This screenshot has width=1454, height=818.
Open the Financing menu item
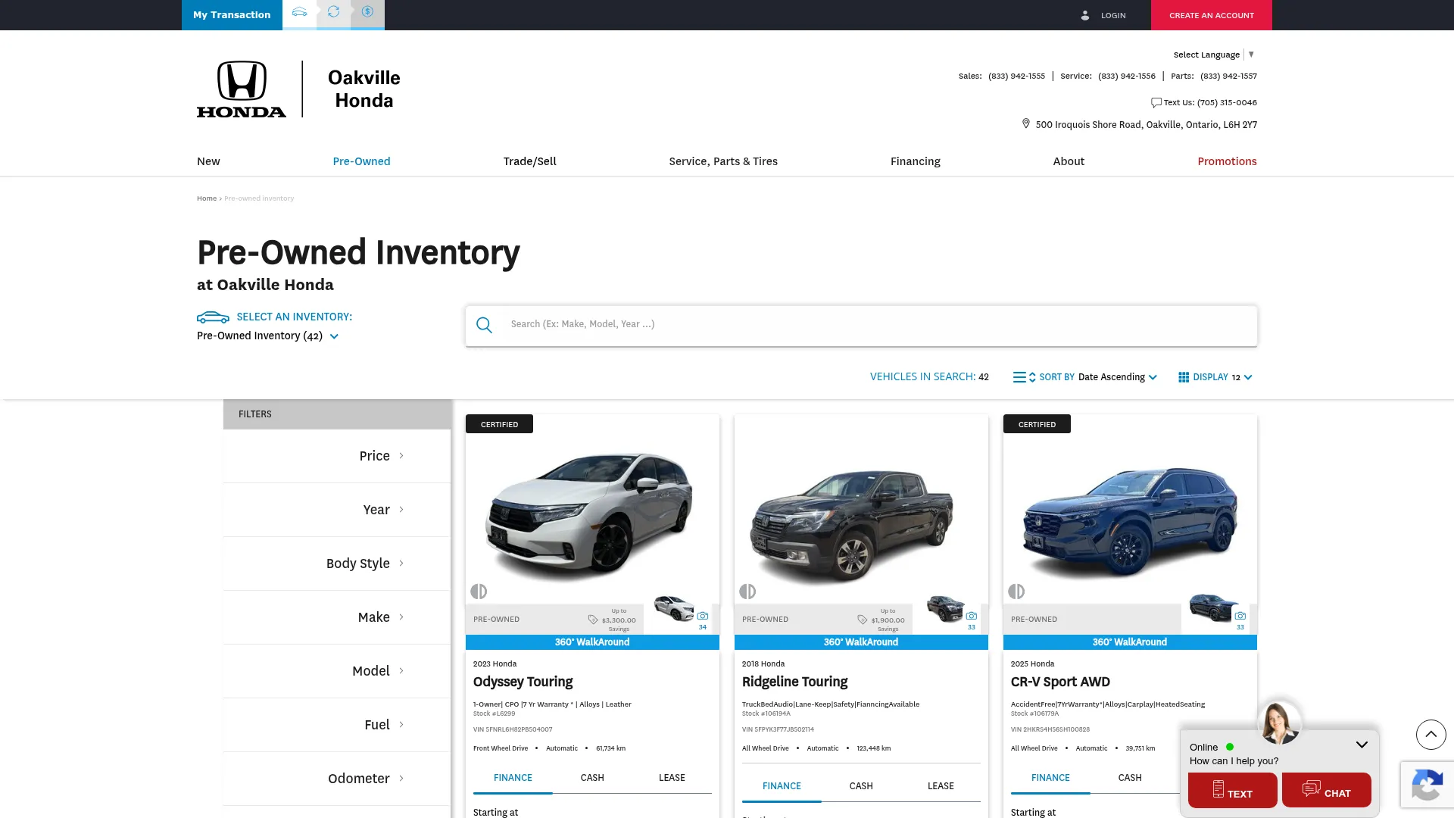(915, 161)
